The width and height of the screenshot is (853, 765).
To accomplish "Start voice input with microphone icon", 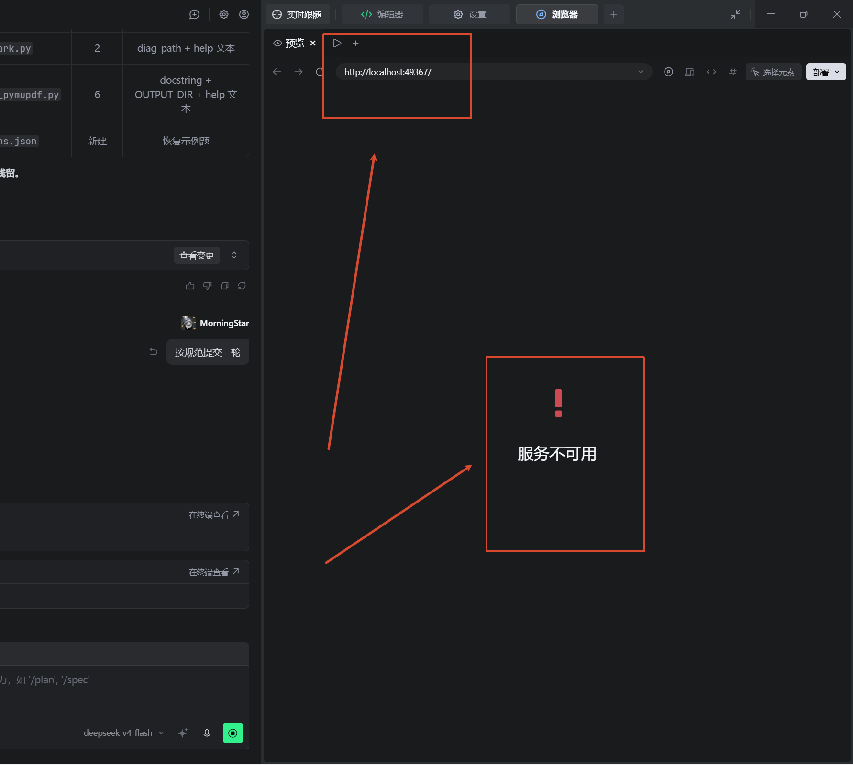I will point(207,733).
